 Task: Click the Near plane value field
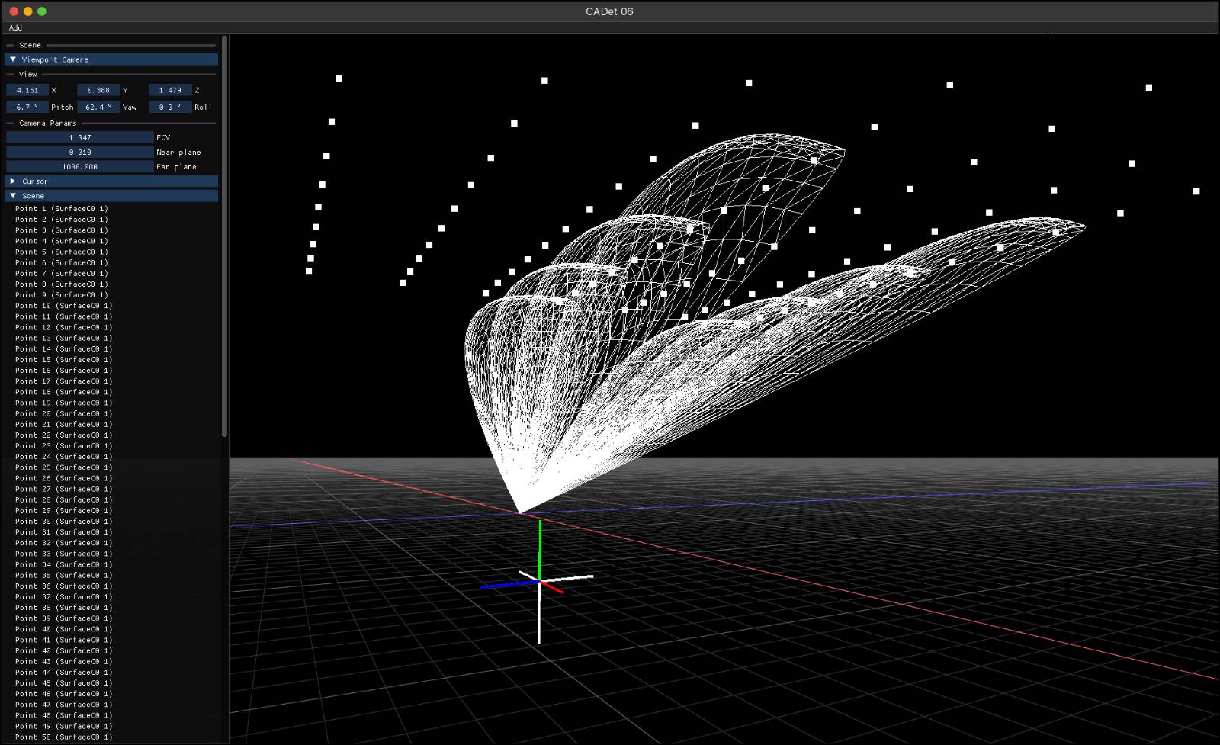tap(80, 153)
